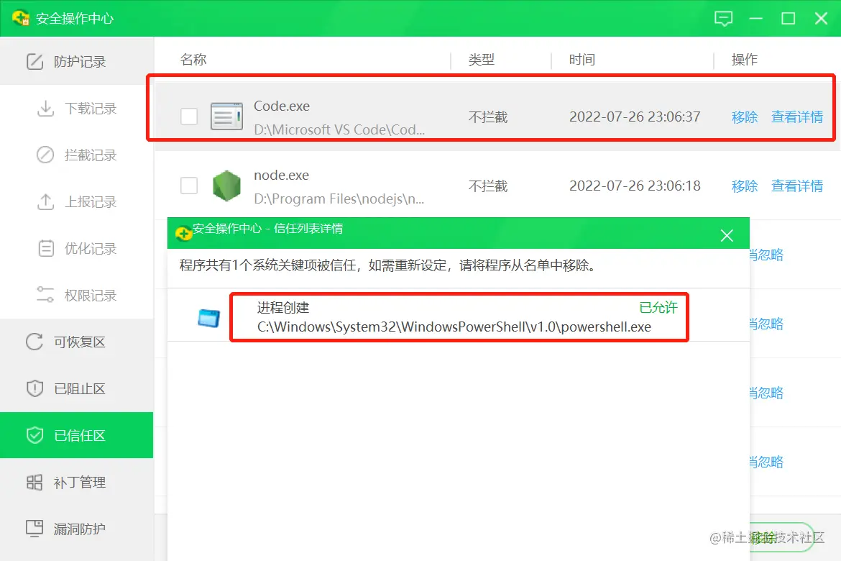Open 下载记录 in the sidebar
The width and height of the screenshot is (841, 561).
[x=76, y=109]
